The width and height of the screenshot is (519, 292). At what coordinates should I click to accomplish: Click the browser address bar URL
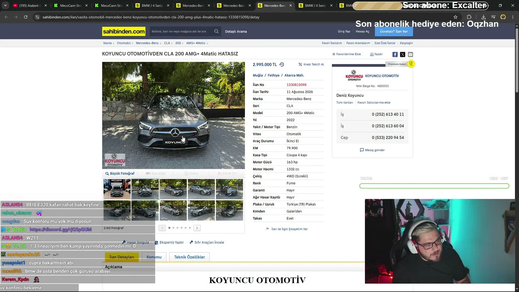(x=151, y=17)
